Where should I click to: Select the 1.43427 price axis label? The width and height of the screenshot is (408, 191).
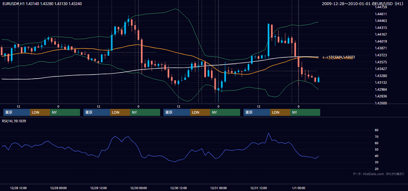[x=381, y=69]
